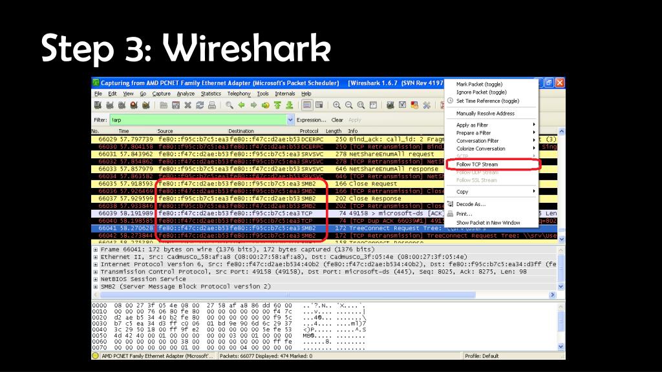Choose Ignore Packet (toggle) entry

(481, 92)
